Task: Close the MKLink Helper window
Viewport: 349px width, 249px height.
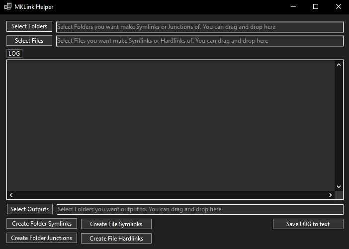Action: (339, 6)
